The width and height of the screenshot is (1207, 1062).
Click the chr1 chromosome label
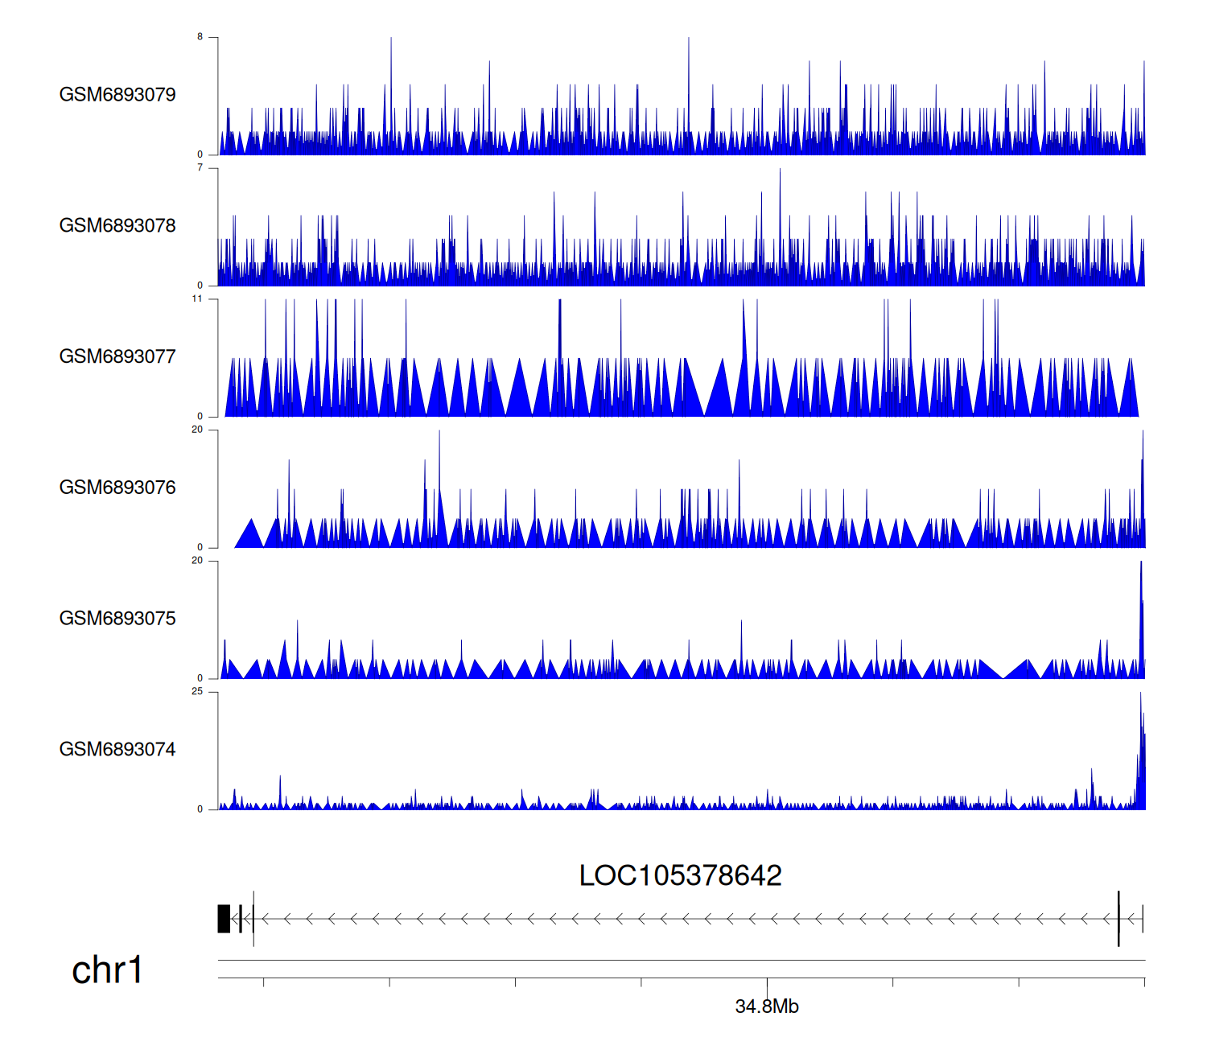point(107,970)
